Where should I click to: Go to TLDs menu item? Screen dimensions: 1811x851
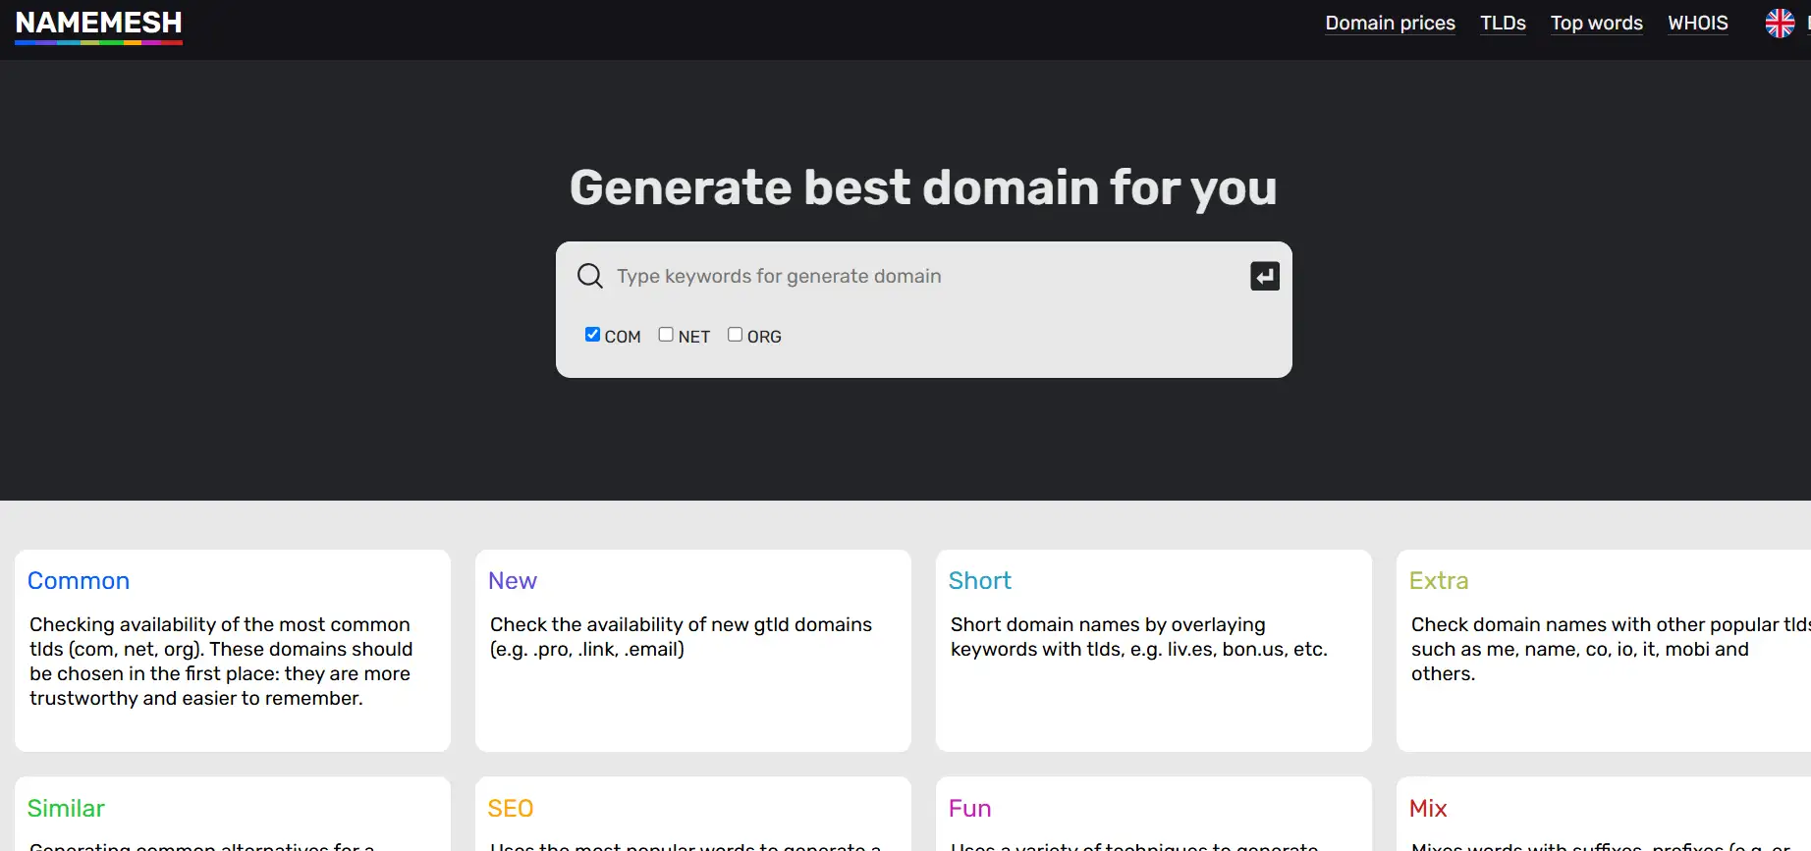(x=1503, y=23)
